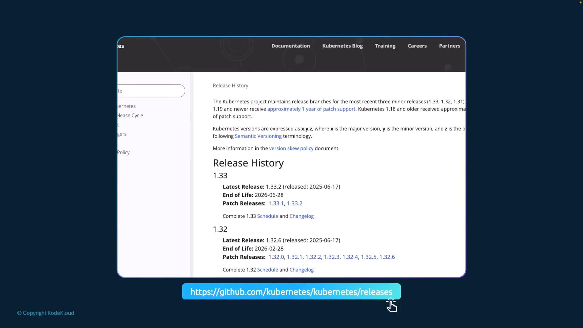This screenshot has width=583, height=328.
Task: Open the Kubernetes Blog nav item
Action: click(x=343, y=46)
